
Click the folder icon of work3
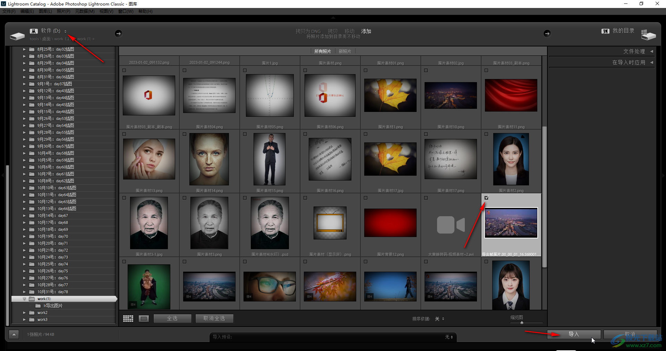[32, 319]
